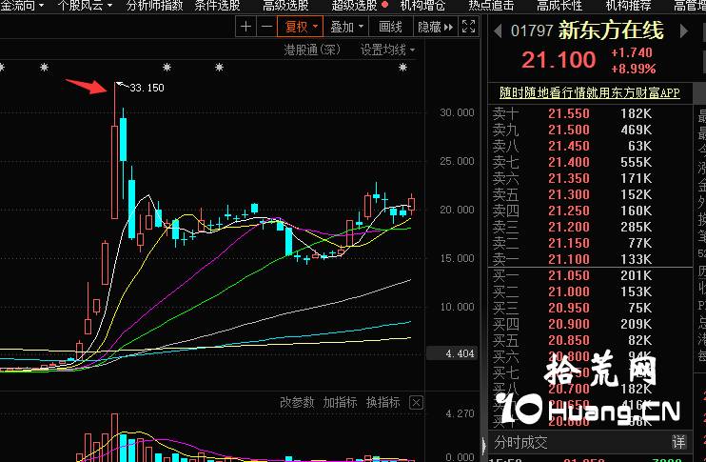Image resolution: width=706 pixels, height=462 pixels.
Task: Select 买五 price 20.850
Action: pos(569,340)
